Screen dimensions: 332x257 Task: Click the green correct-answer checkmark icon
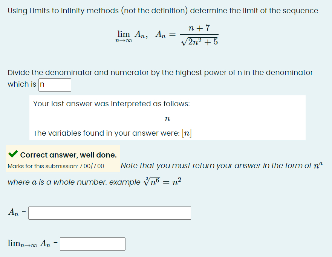(13, 155)
